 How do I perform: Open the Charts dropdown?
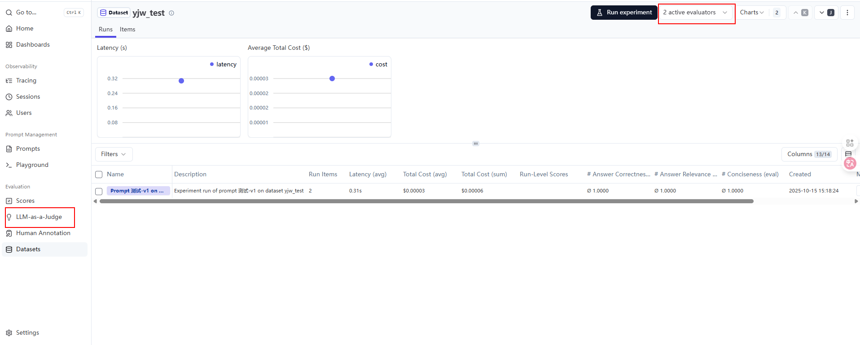tap(752, 13)
